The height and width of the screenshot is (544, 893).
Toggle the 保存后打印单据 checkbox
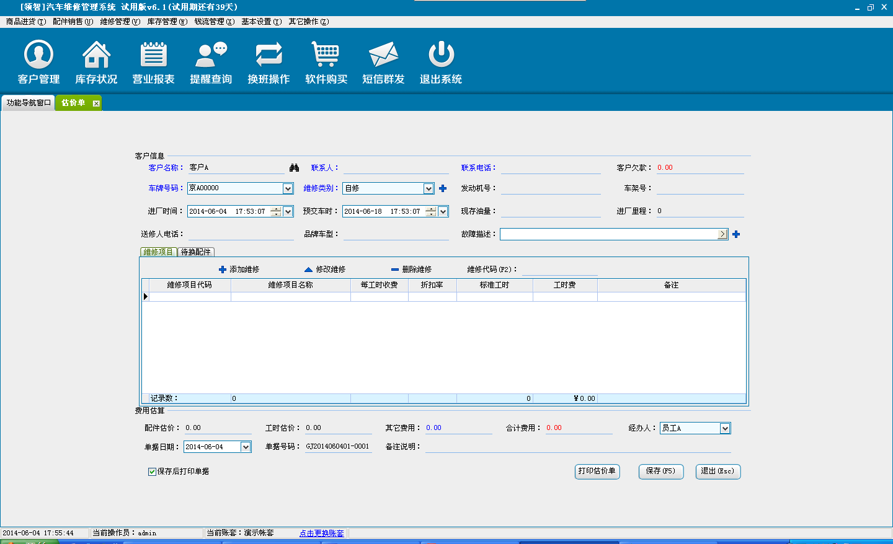point(152,472)
